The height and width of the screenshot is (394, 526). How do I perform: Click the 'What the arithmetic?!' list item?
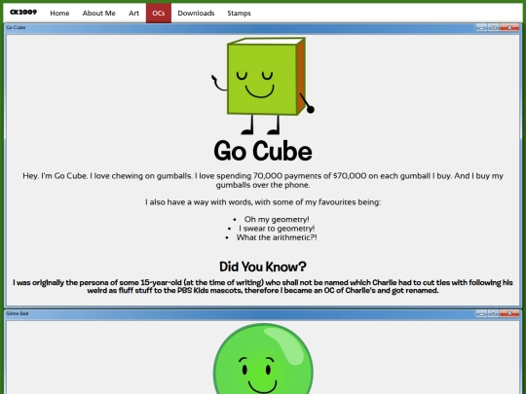coord(277,237)
